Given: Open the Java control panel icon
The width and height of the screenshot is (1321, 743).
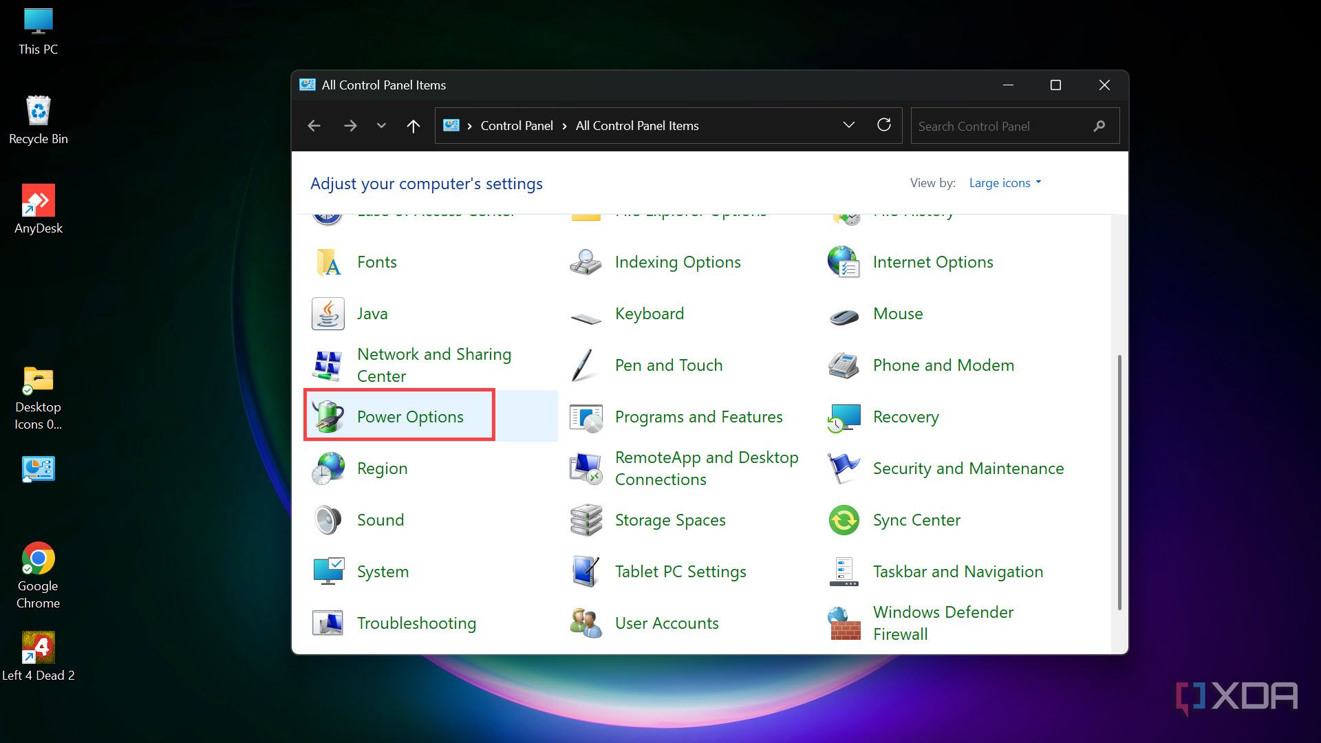Looking at the screenshot, I should click(328, 314).
